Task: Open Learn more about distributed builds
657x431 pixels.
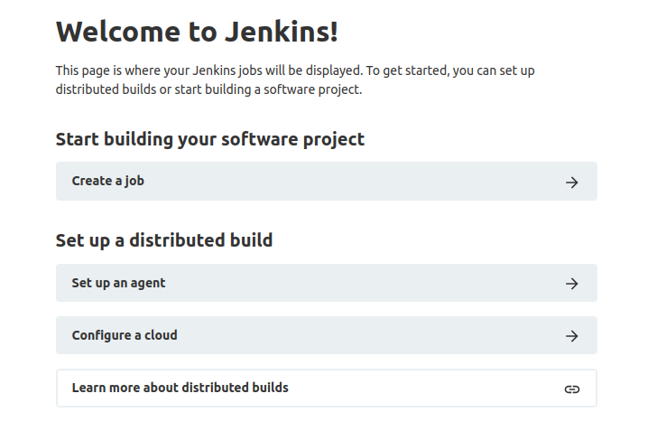Action: [x=327, y=389]
